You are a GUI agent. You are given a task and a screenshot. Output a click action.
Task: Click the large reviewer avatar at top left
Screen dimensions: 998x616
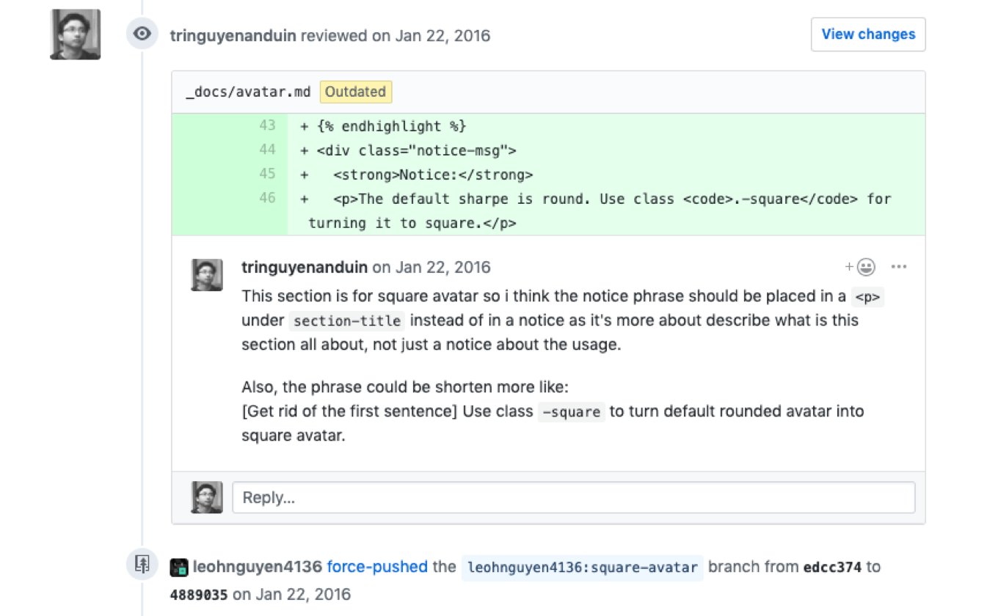tap(76, 34)
